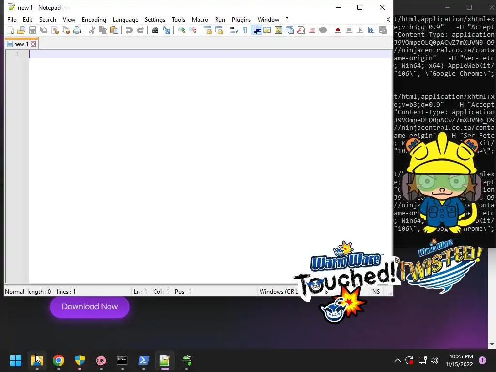
Task: Cut selection with the scissors icon
Action: click(x=92, y=30)
